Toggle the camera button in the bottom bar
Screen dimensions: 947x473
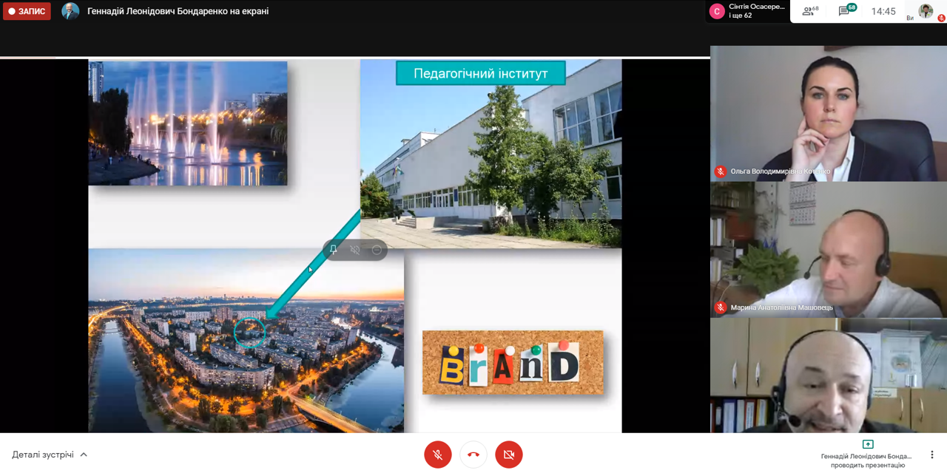pyautogui.click(x=509, y=455)
